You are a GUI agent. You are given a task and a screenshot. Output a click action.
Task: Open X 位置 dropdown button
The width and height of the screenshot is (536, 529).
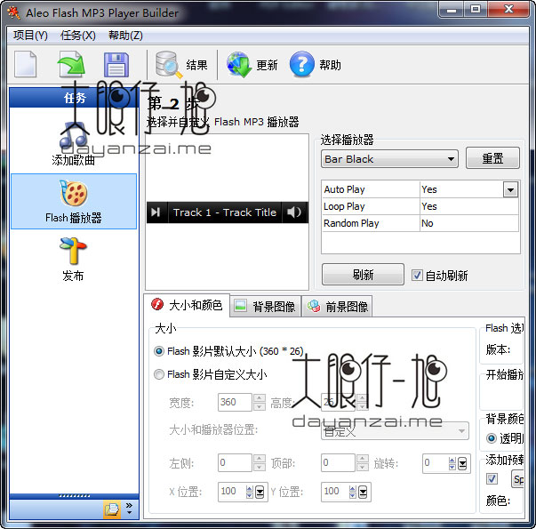[260, 492]
